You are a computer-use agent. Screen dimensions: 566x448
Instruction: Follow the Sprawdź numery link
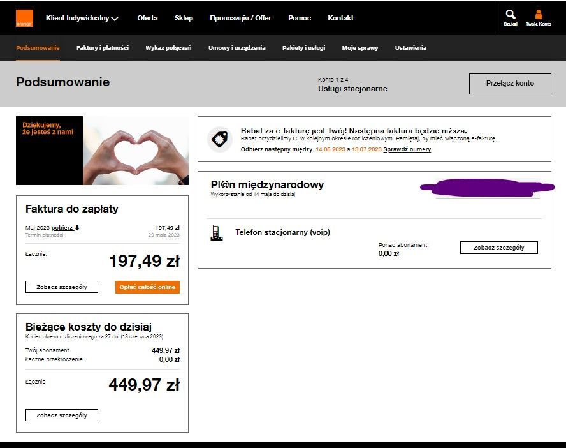click(x=407, y=149)
